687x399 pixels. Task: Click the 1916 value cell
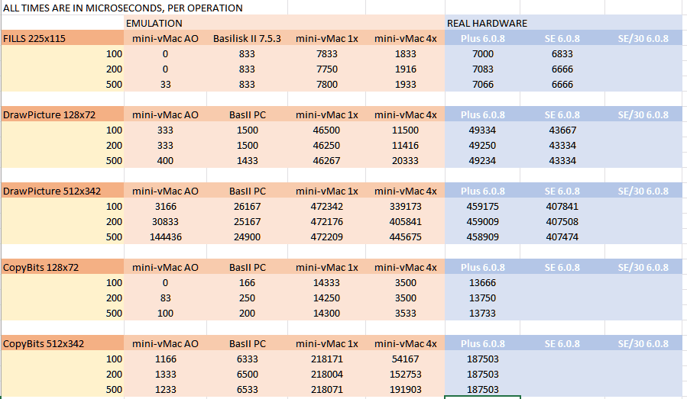coord(405,69)
